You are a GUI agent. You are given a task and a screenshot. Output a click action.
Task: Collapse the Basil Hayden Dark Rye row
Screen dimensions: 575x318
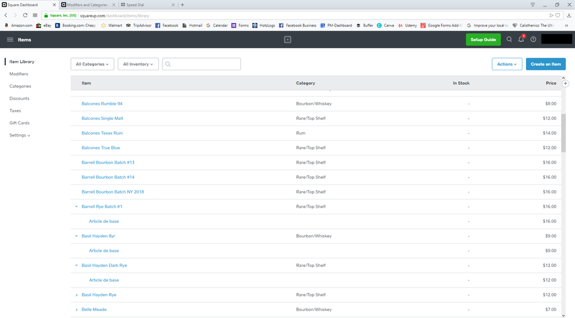click(x=76, y=265)
